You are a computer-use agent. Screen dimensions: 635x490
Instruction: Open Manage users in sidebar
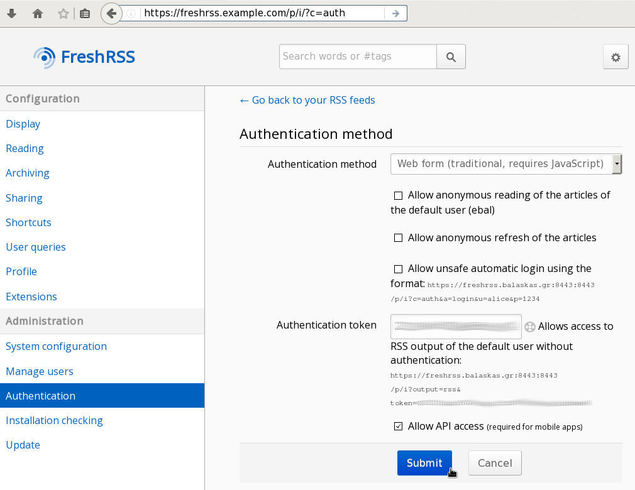[x=40, y=371]
